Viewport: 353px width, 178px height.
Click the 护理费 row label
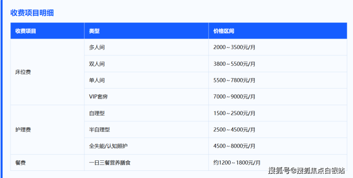23,129
